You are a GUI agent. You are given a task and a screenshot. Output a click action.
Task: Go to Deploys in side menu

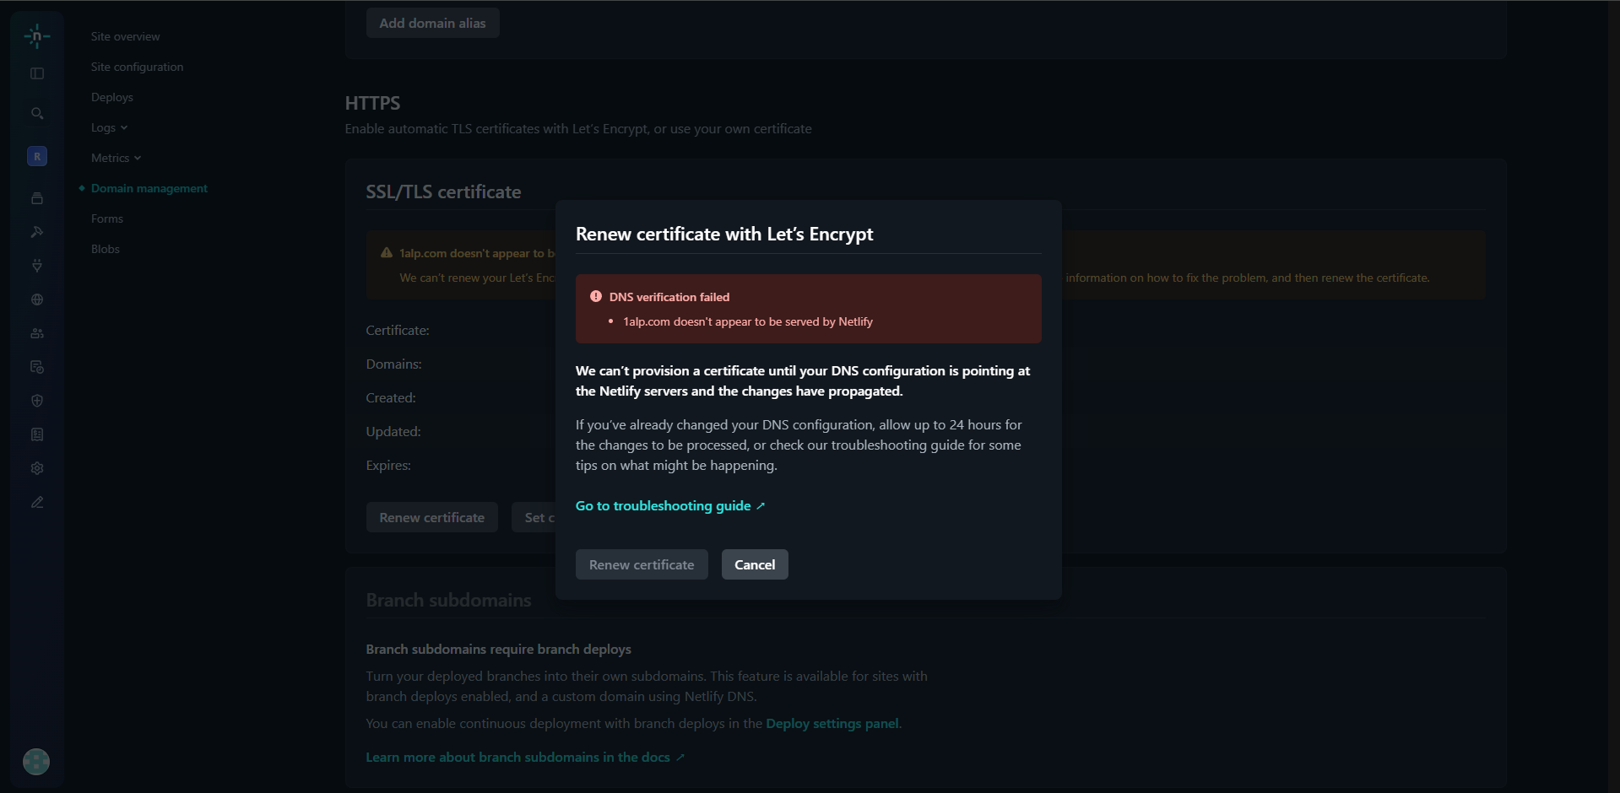[x=112, y=97]
